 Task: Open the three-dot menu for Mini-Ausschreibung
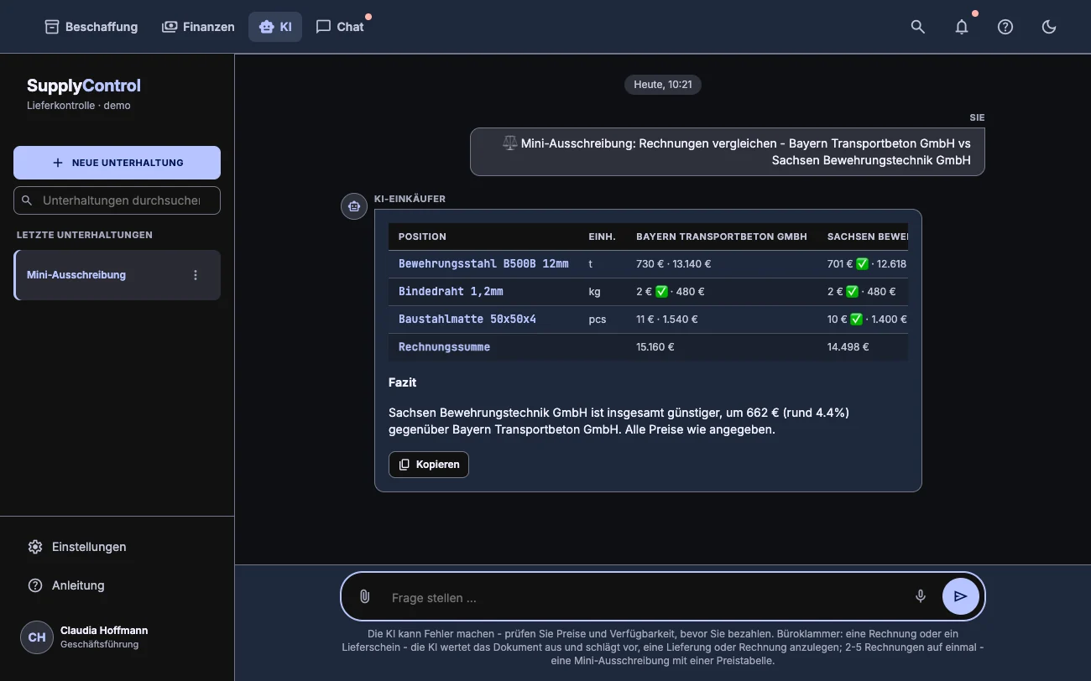196,275
